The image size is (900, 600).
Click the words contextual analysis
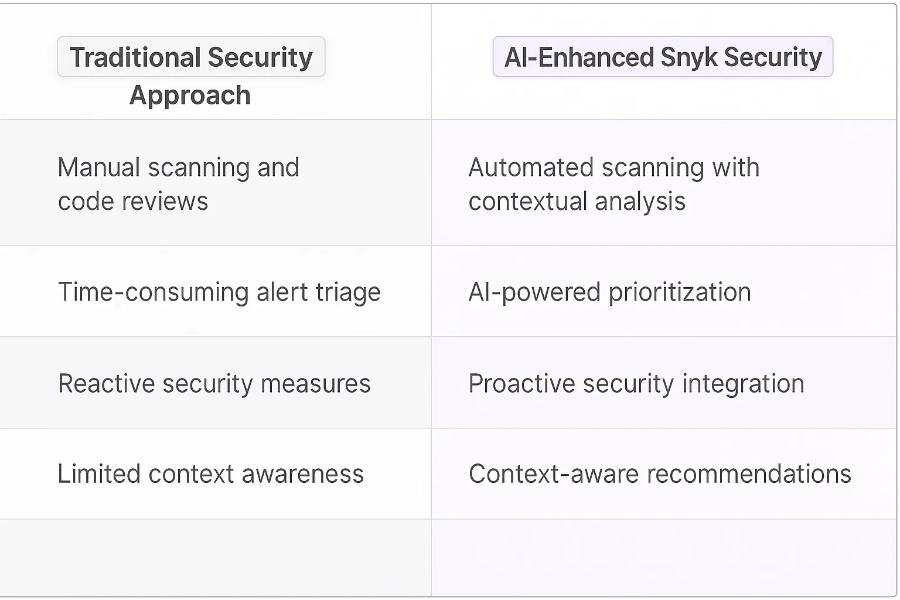pyautogui.click(x=577, y=202)
